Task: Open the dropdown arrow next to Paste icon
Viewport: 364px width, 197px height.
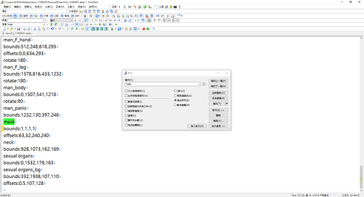Action: (46, 29)
